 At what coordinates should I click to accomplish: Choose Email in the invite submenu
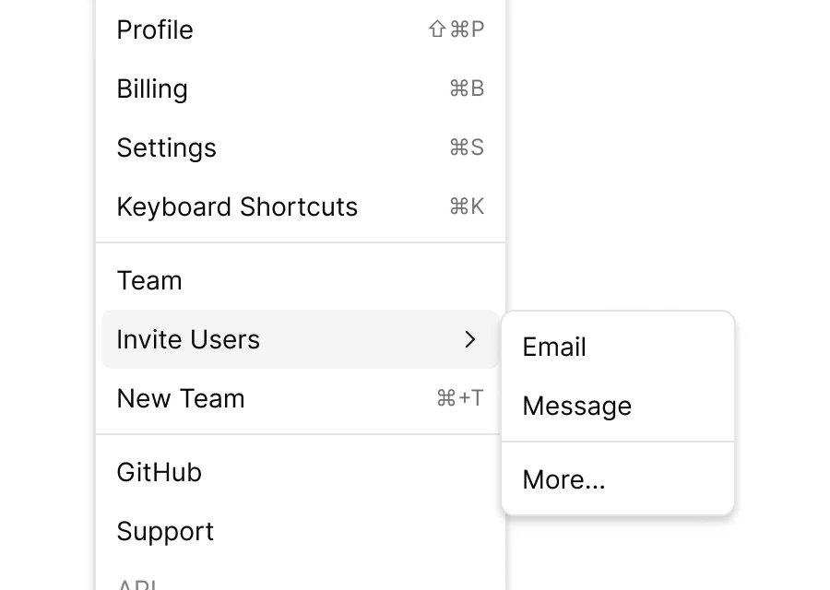coord(554,347)
